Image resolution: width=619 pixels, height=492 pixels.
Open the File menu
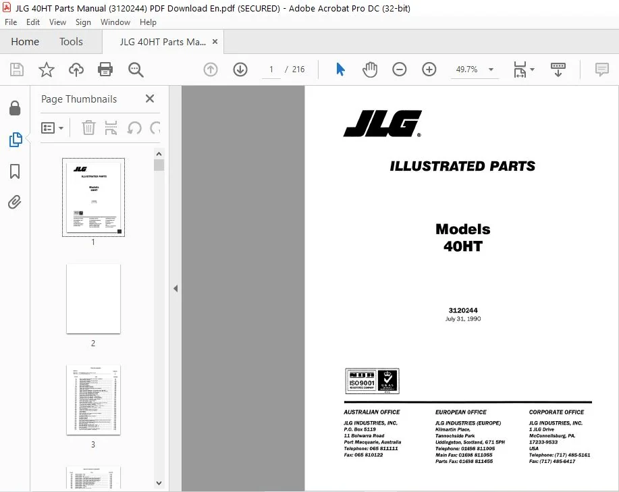[x=11, y=22]
